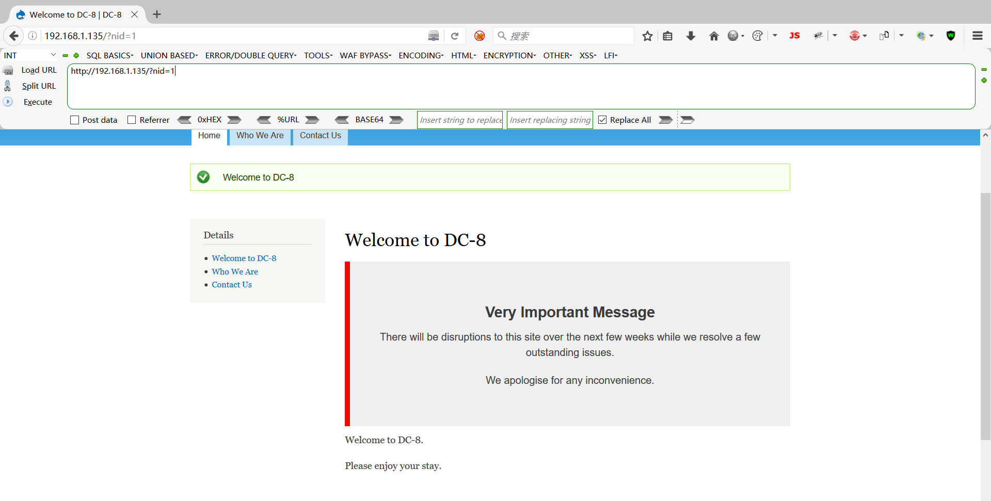991x501 pixels.
Task: Click the left arrow before %URL
Action: pyautogui.click(x=264, y=120)
